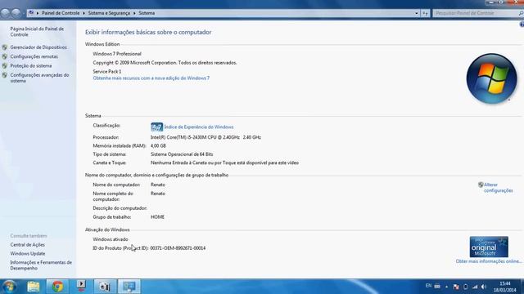Open Windows Update link
Image resolution: width=524 pixels, height=294 pixels.
[x=27, y=254]
